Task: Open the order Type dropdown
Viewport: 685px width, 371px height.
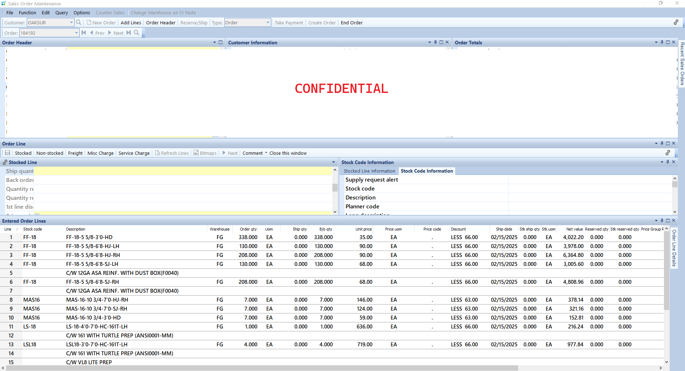Action: 268,23
